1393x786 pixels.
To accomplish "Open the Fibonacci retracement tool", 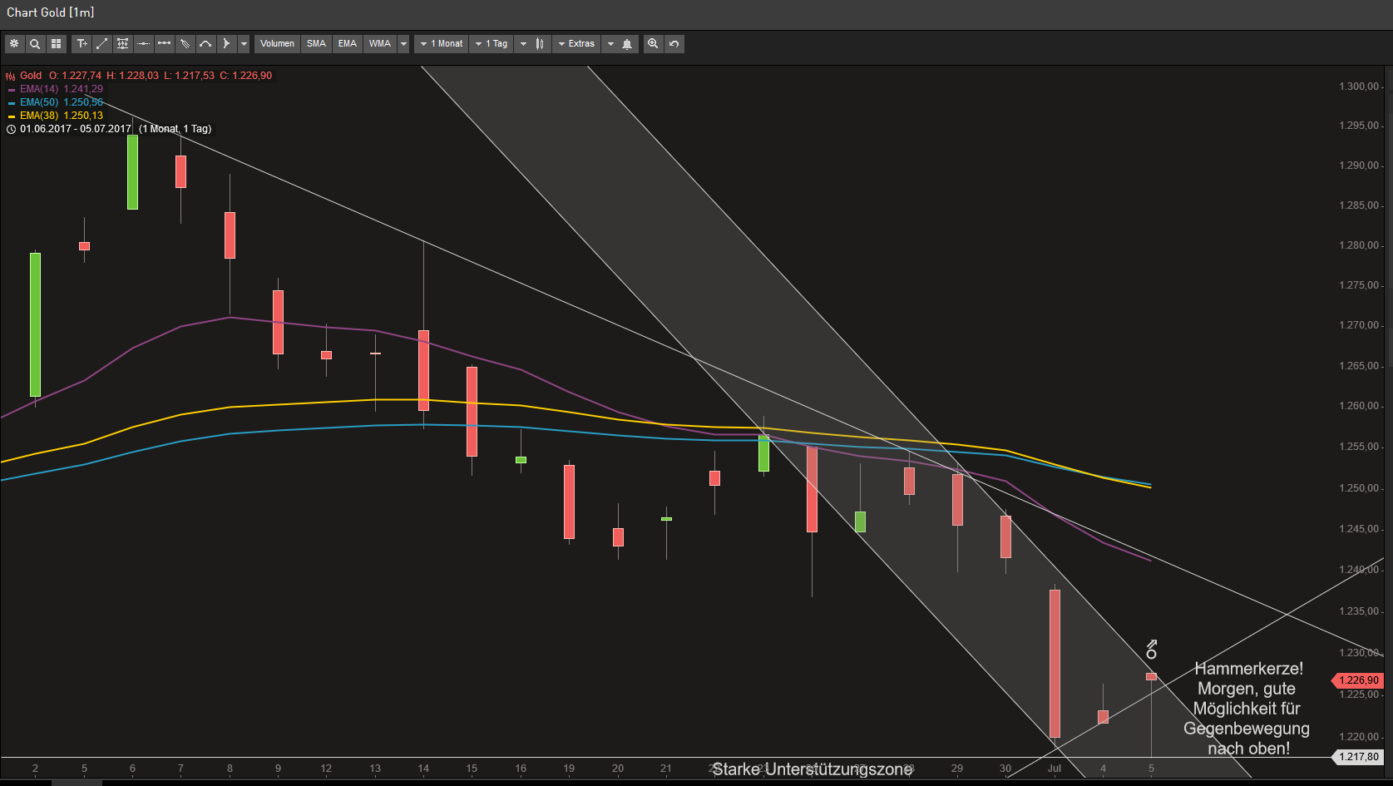I will pos(122,43).
